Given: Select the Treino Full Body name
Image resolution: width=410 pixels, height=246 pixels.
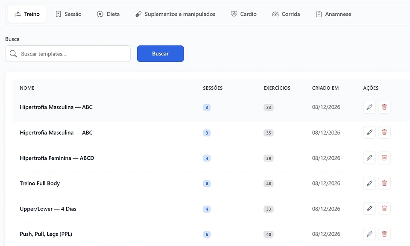Looking at the screenshot, I should pyautogui.click(x=40, y=184).
